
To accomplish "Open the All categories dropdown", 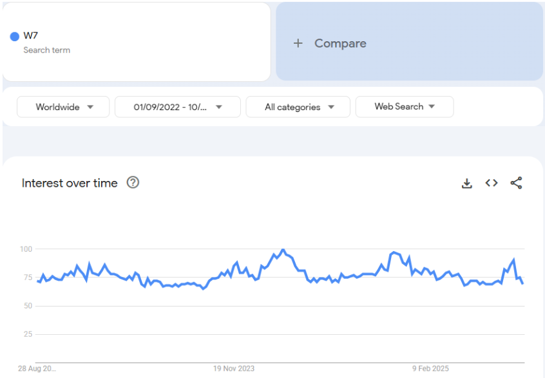I will (x=298, y=107).
